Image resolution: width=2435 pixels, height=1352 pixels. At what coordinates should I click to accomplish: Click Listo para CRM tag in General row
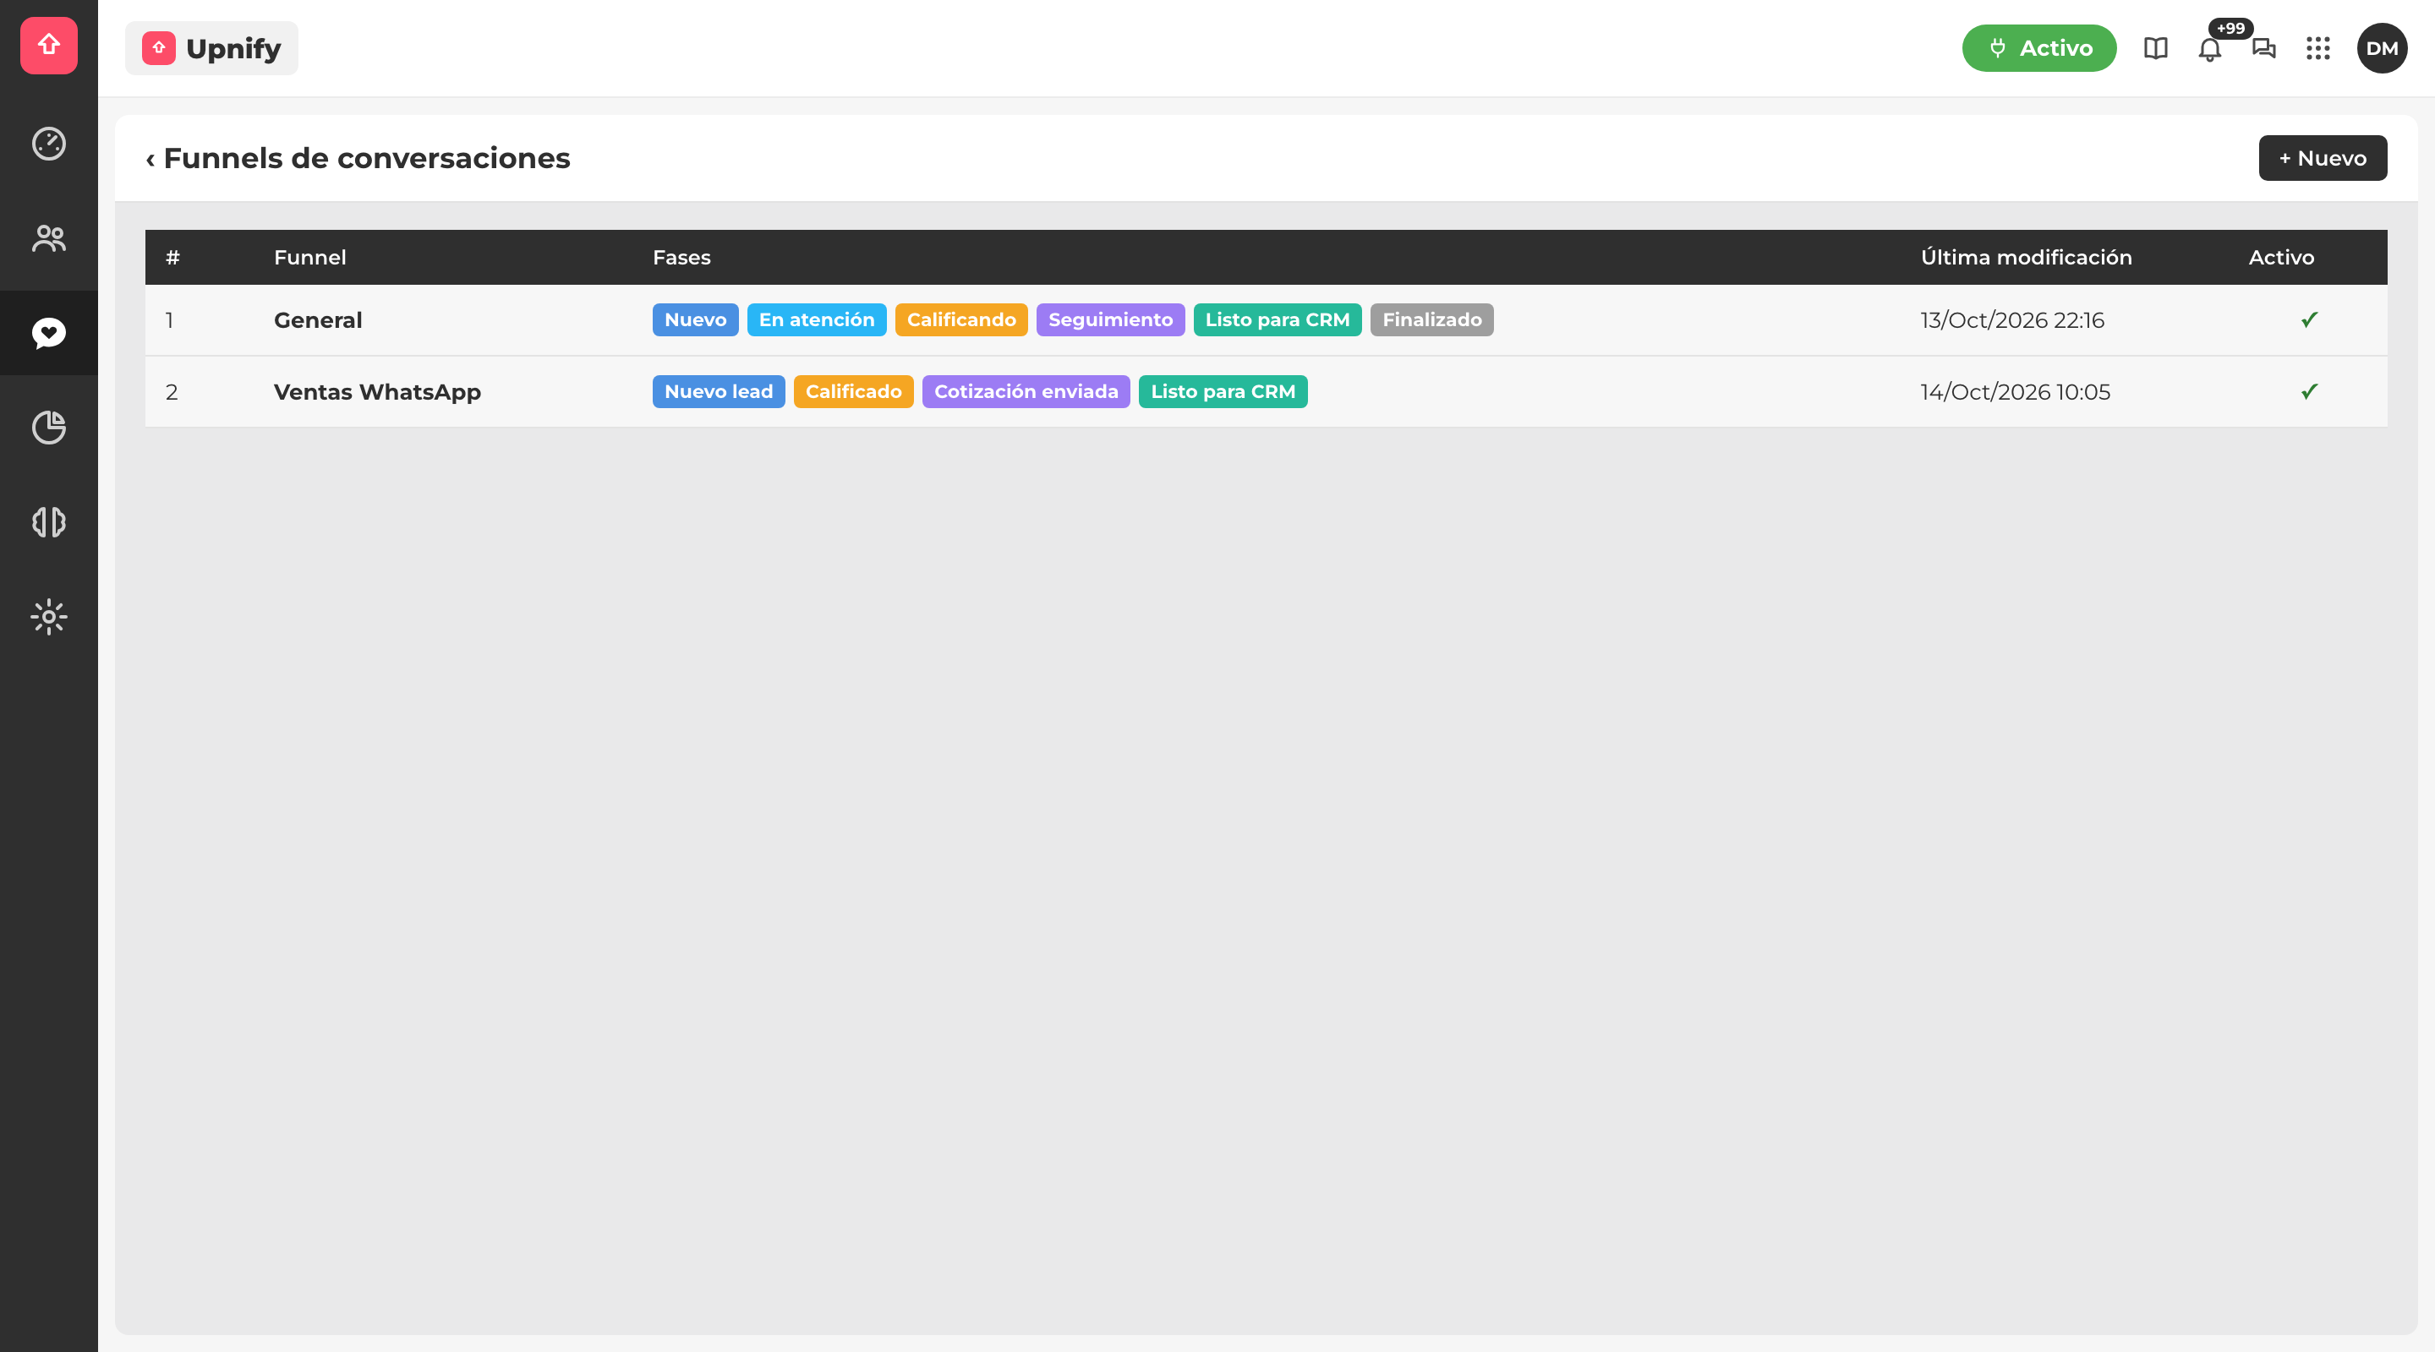(x=1277, y=319)
